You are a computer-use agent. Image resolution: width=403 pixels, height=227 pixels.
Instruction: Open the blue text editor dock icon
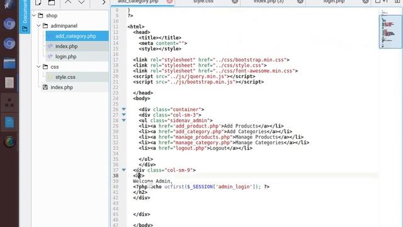tap(9, 122)
